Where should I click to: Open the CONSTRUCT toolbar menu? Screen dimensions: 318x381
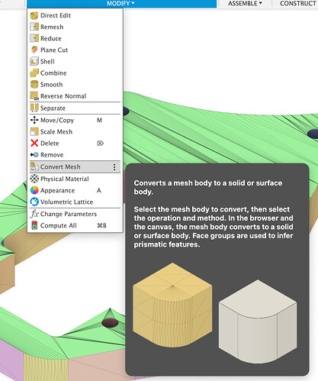pos(297,4)
